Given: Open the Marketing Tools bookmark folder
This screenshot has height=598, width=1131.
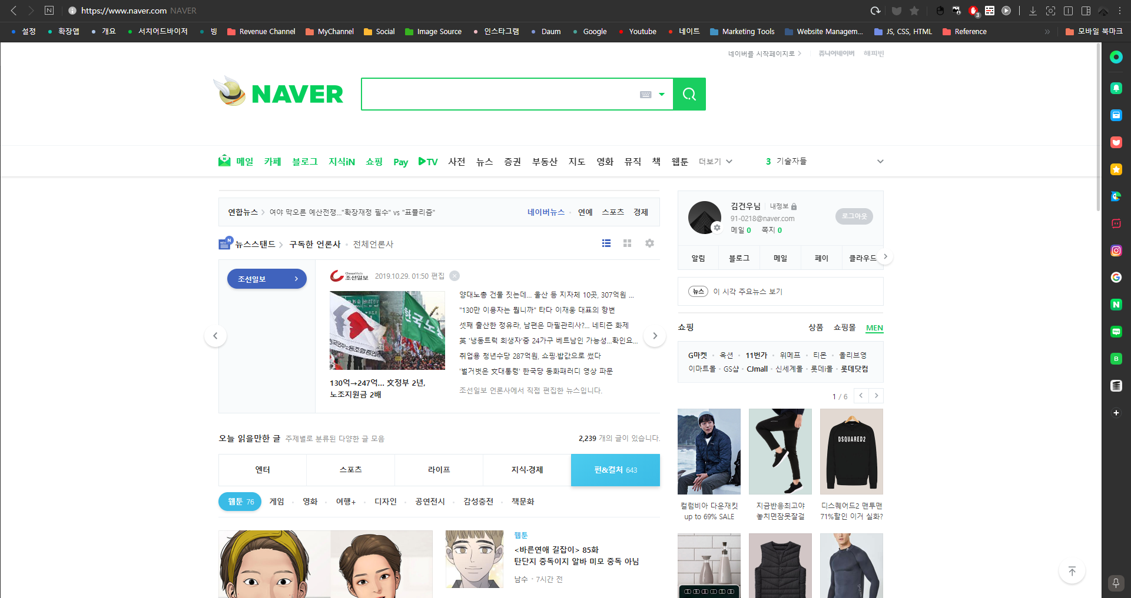Looking at the screenshot, I should tap(742, 32).
